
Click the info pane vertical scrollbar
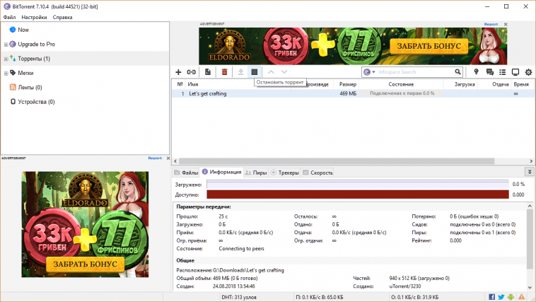tap(530, 240)
